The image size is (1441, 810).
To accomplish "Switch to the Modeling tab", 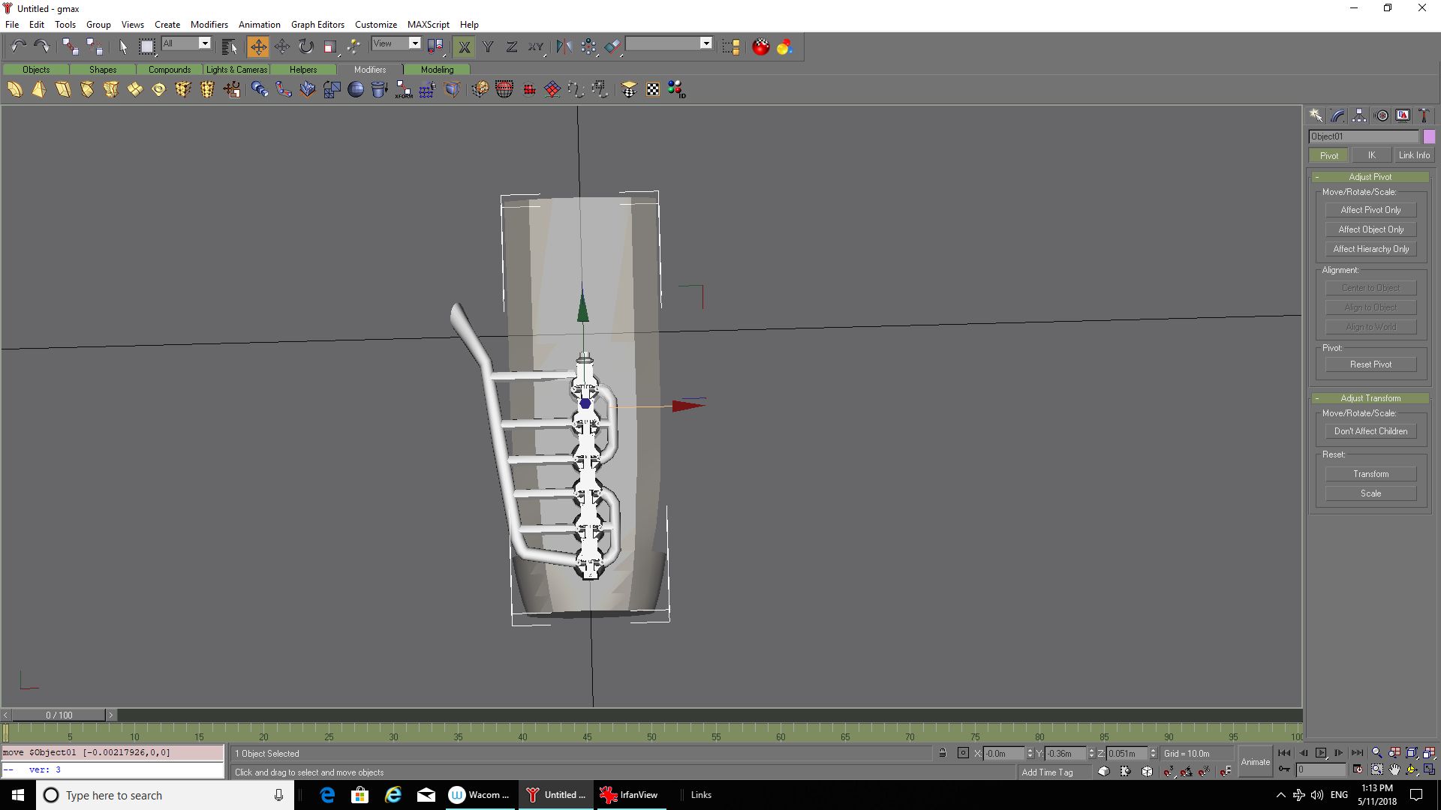I will 437,70.
